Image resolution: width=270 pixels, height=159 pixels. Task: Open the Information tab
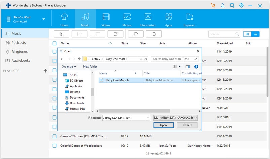coord(147,20)
